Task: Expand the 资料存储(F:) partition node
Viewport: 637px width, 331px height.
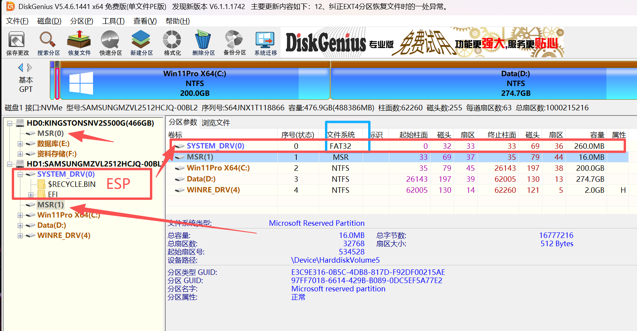Action: tap(20, 154)
